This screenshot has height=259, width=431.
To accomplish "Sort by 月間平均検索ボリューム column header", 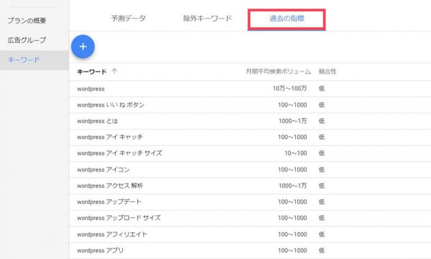I will tap(278, 72).
